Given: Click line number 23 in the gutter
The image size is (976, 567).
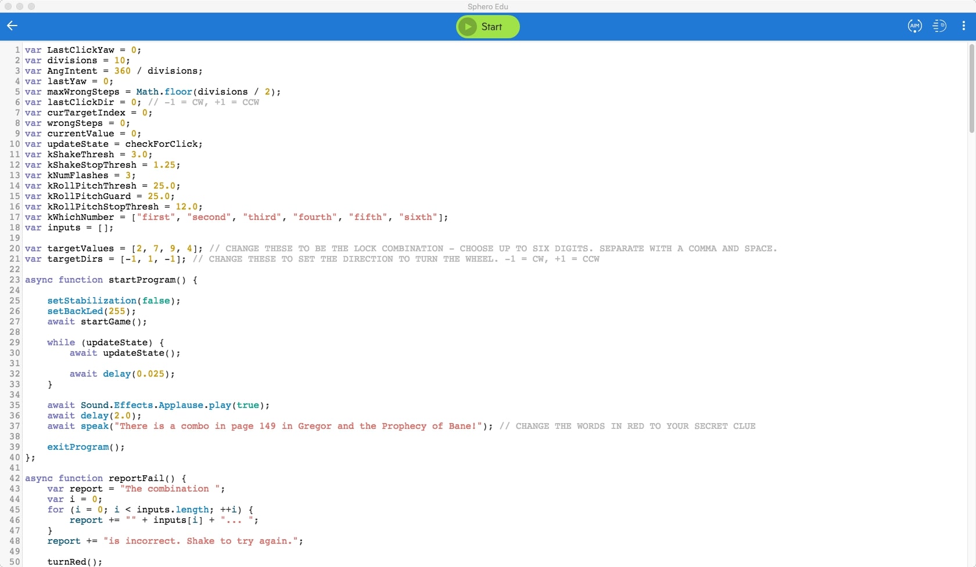Looking at the screenshot, I should pos(15,280).
